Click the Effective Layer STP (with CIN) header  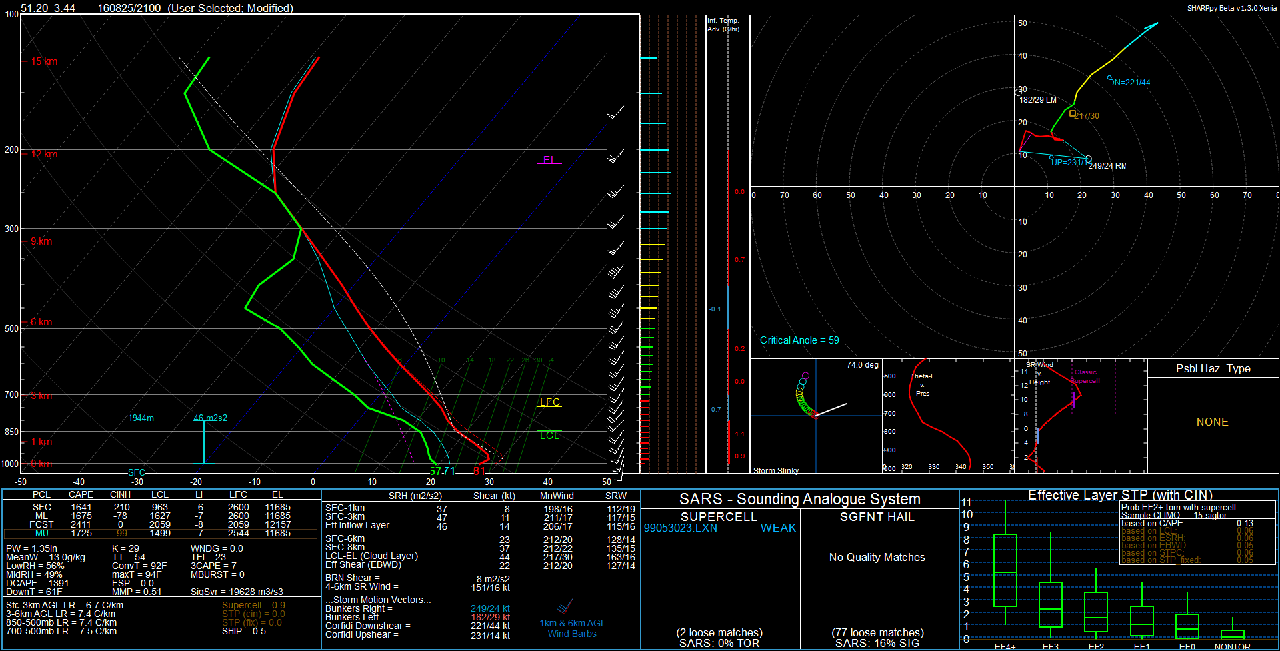click(1120, 495)
